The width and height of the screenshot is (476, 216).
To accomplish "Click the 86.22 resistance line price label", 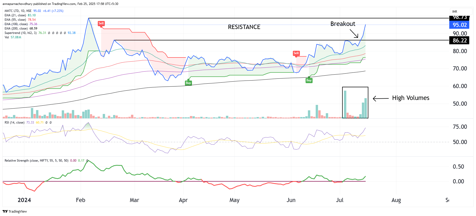I will pyautogui.click(x=459, y=40).
